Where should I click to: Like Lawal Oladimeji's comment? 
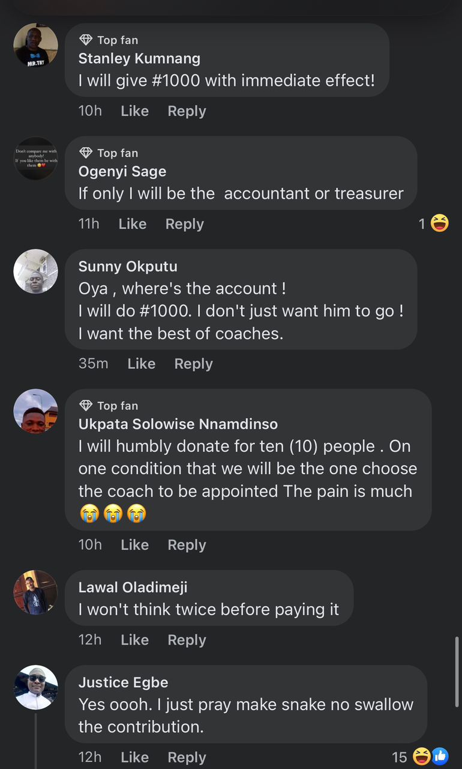[134, 640]
